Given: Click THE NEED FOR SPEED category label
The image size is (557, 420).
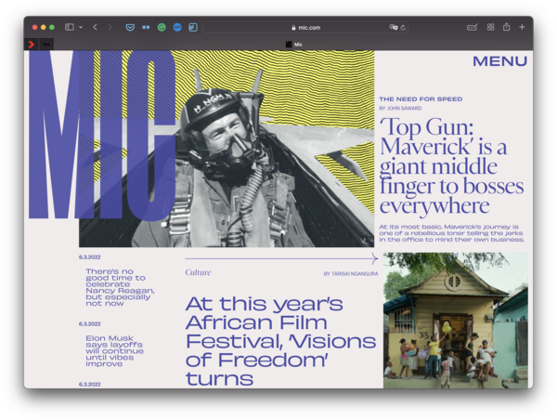Looking at the screenshot, I should (x=421, y=98).
